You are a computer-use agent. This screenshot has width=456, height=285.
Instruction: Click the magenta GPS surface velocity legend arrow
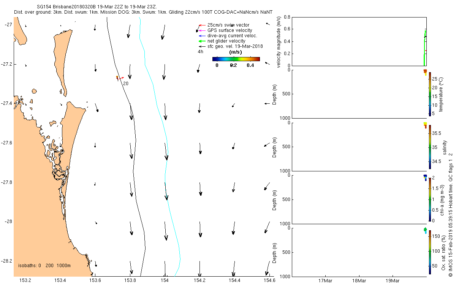202,30
